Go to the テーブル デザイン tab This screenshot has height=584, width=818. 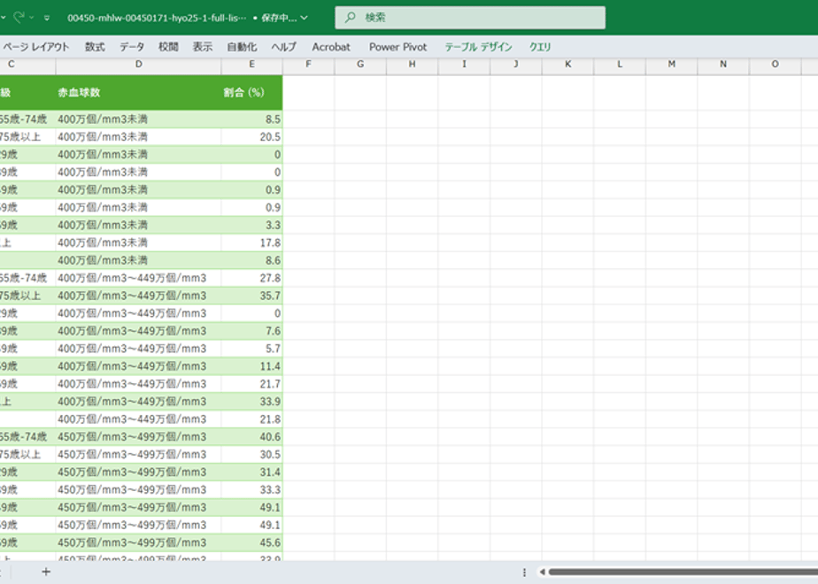coord(478,47)
